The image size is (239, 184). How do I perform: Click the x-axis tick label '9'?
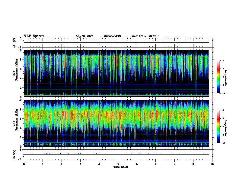click(193, 164)
